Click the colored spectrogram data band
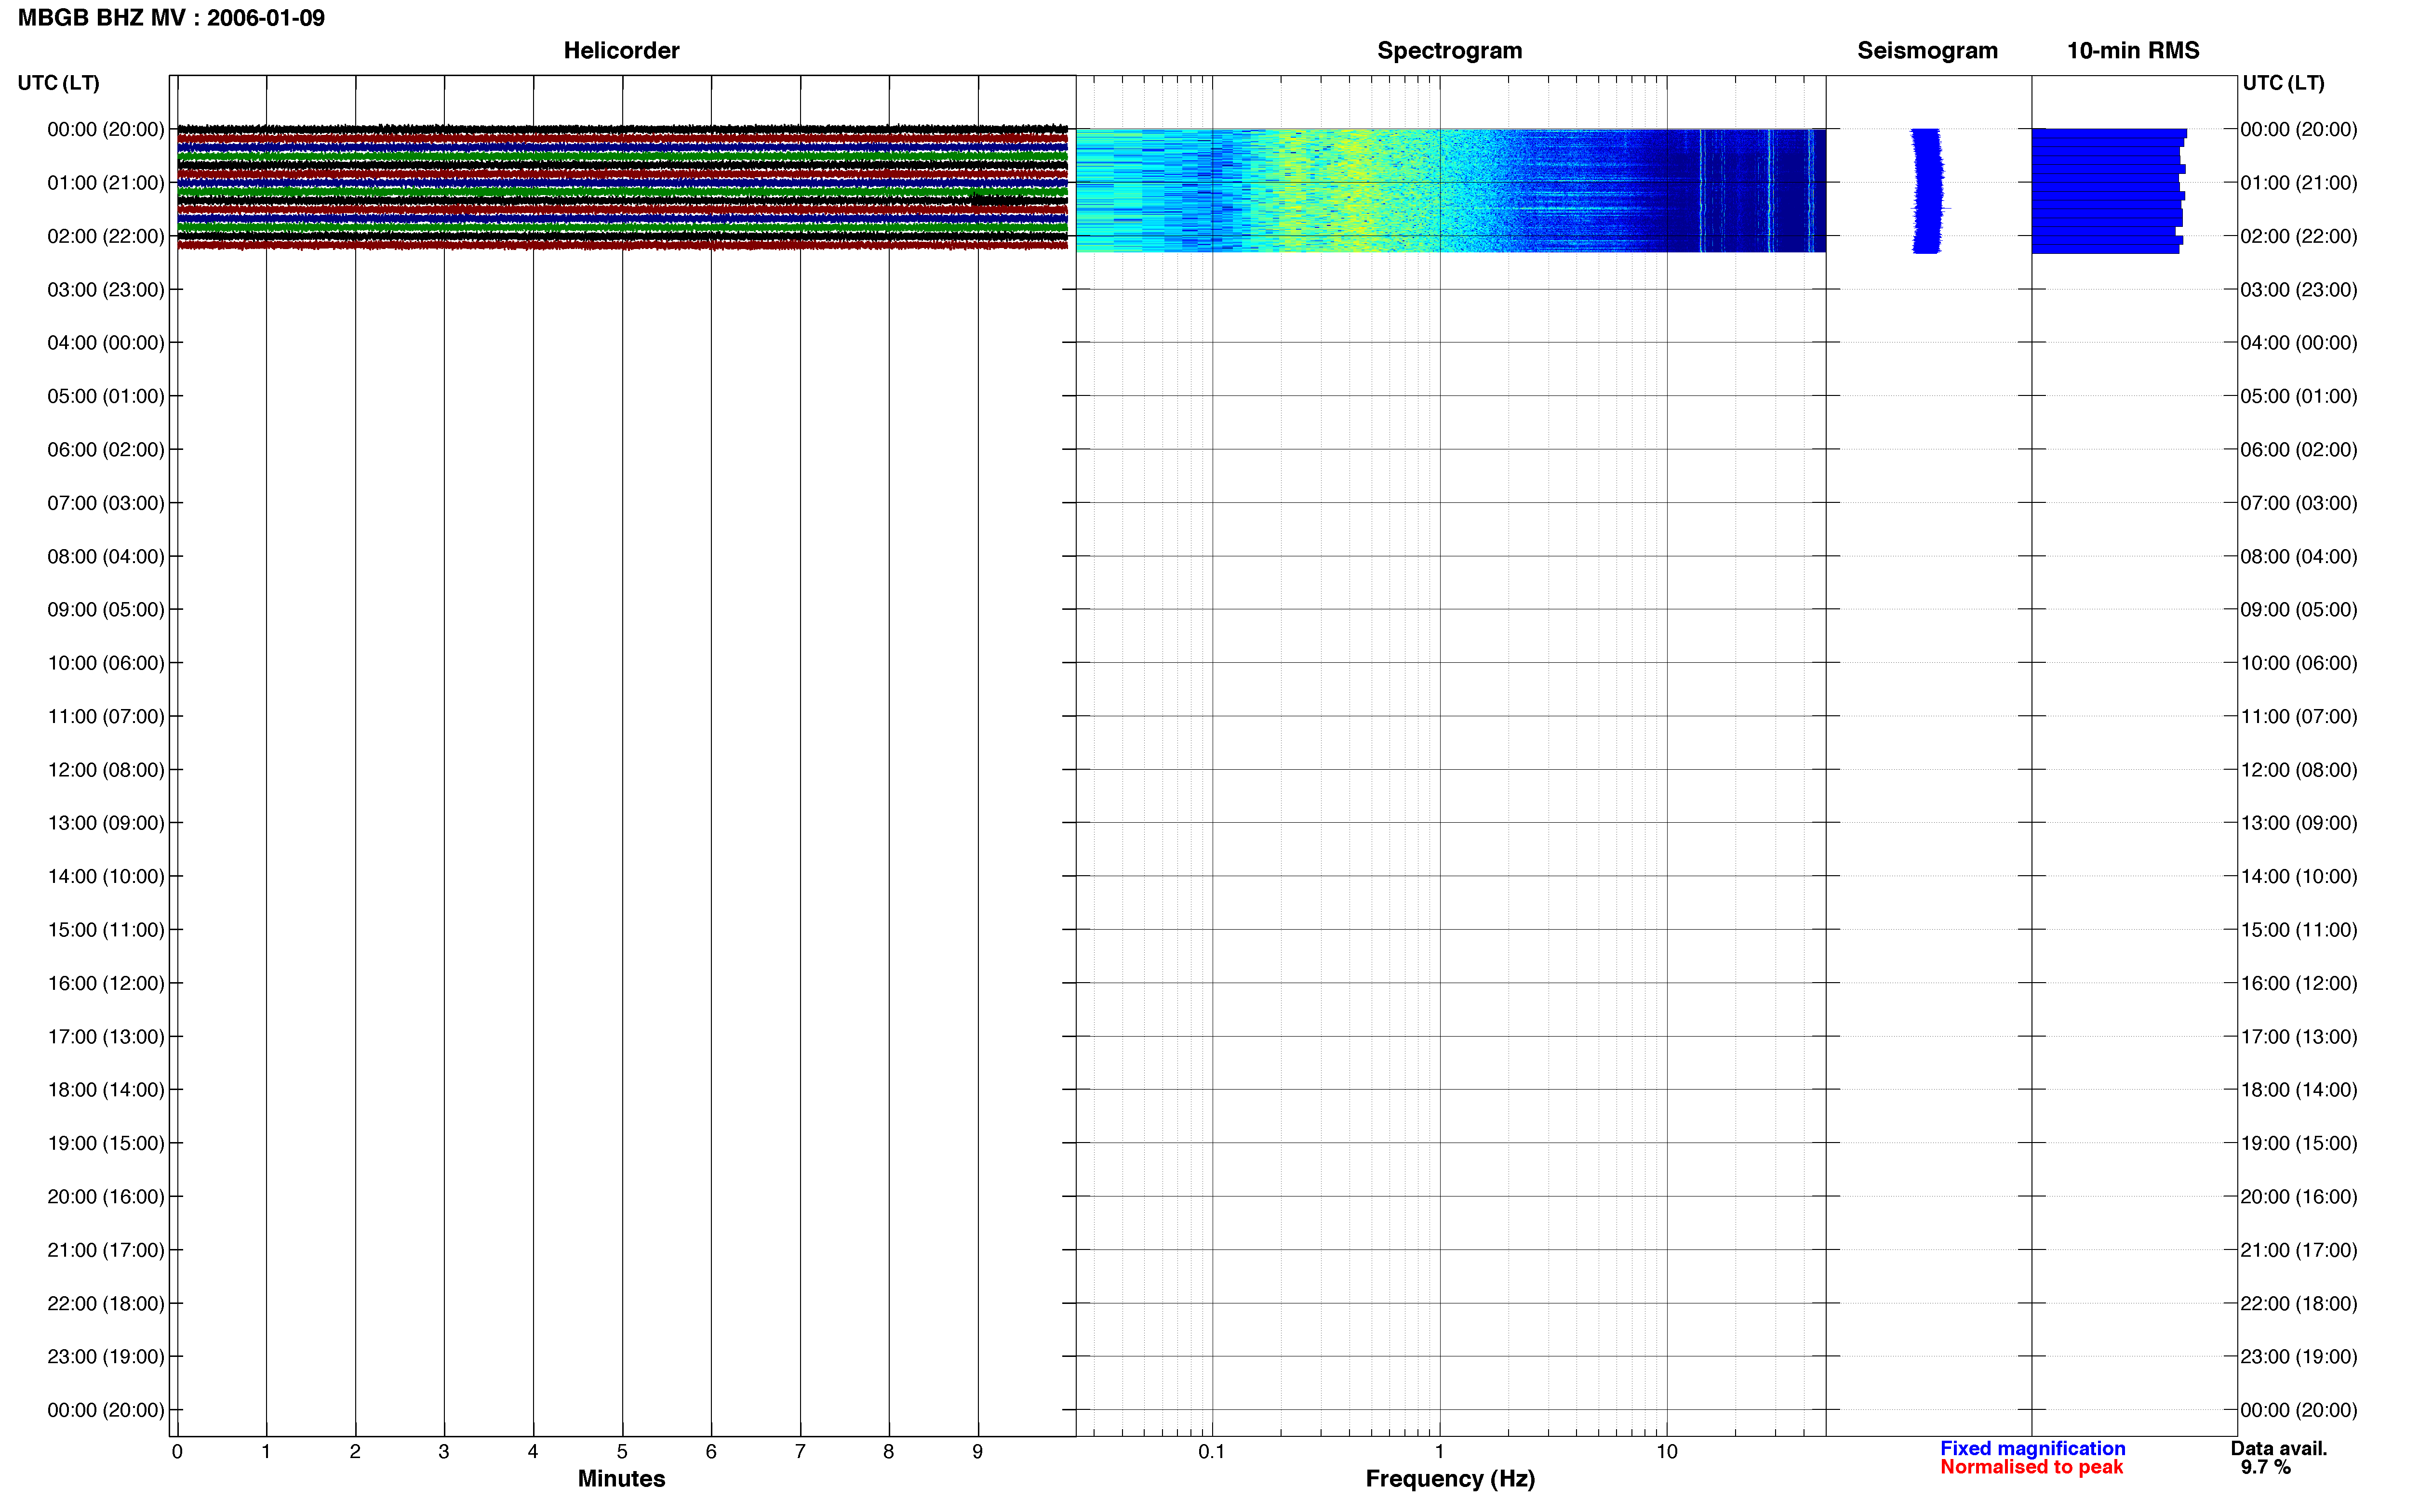Image resolution: width=2419 pixels, height=1512 pixels. [1451, 190]
